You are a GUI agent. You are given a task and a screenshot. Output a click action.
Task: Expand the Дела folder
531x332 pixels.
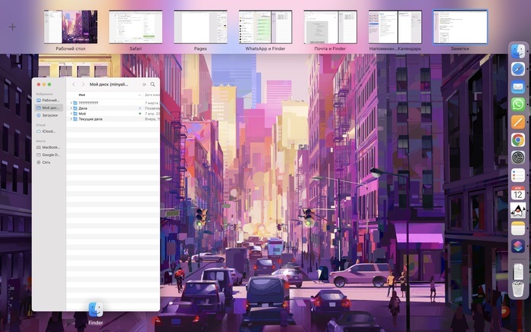(71, 108)
